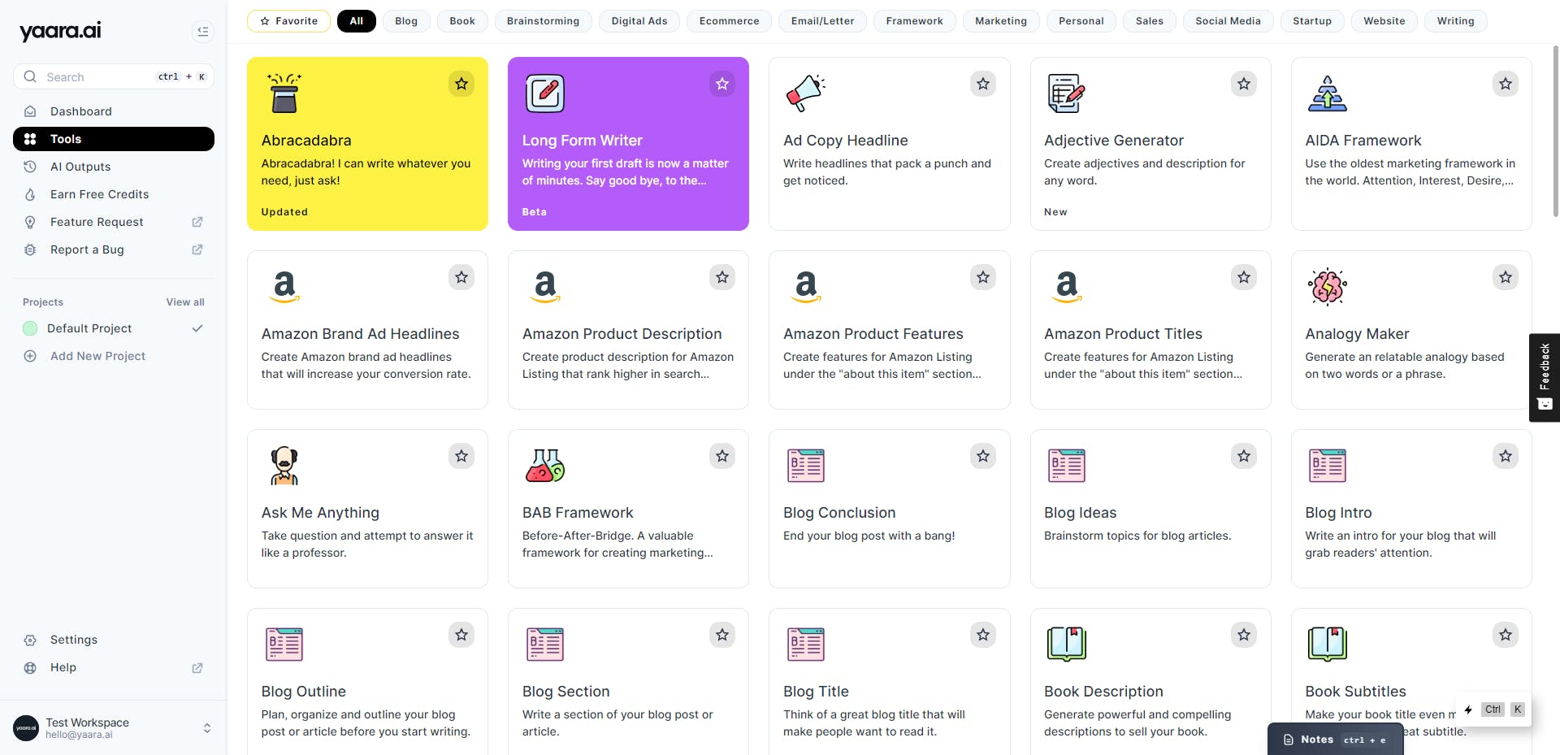This screenshot has width=1560, height=755.
Task: Collapse the sidebar with the toggle icon
Action: point(202,32)
